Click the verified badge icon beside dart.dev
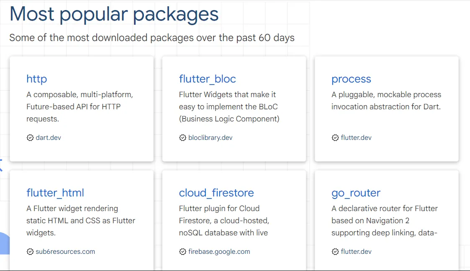 [x=30, y=138]
